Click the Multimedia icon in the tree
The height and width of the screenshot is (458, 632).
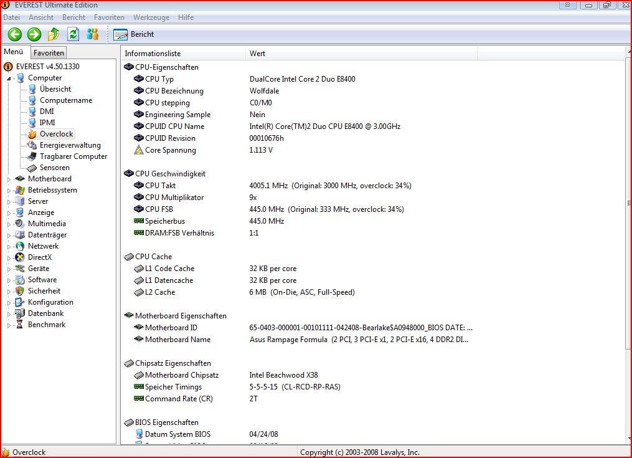[20, 224]
